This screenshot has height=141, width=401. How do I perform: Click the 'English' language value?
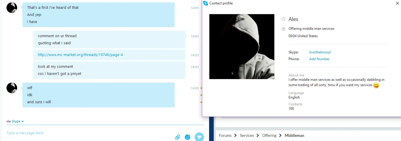[x=294, y=97]
